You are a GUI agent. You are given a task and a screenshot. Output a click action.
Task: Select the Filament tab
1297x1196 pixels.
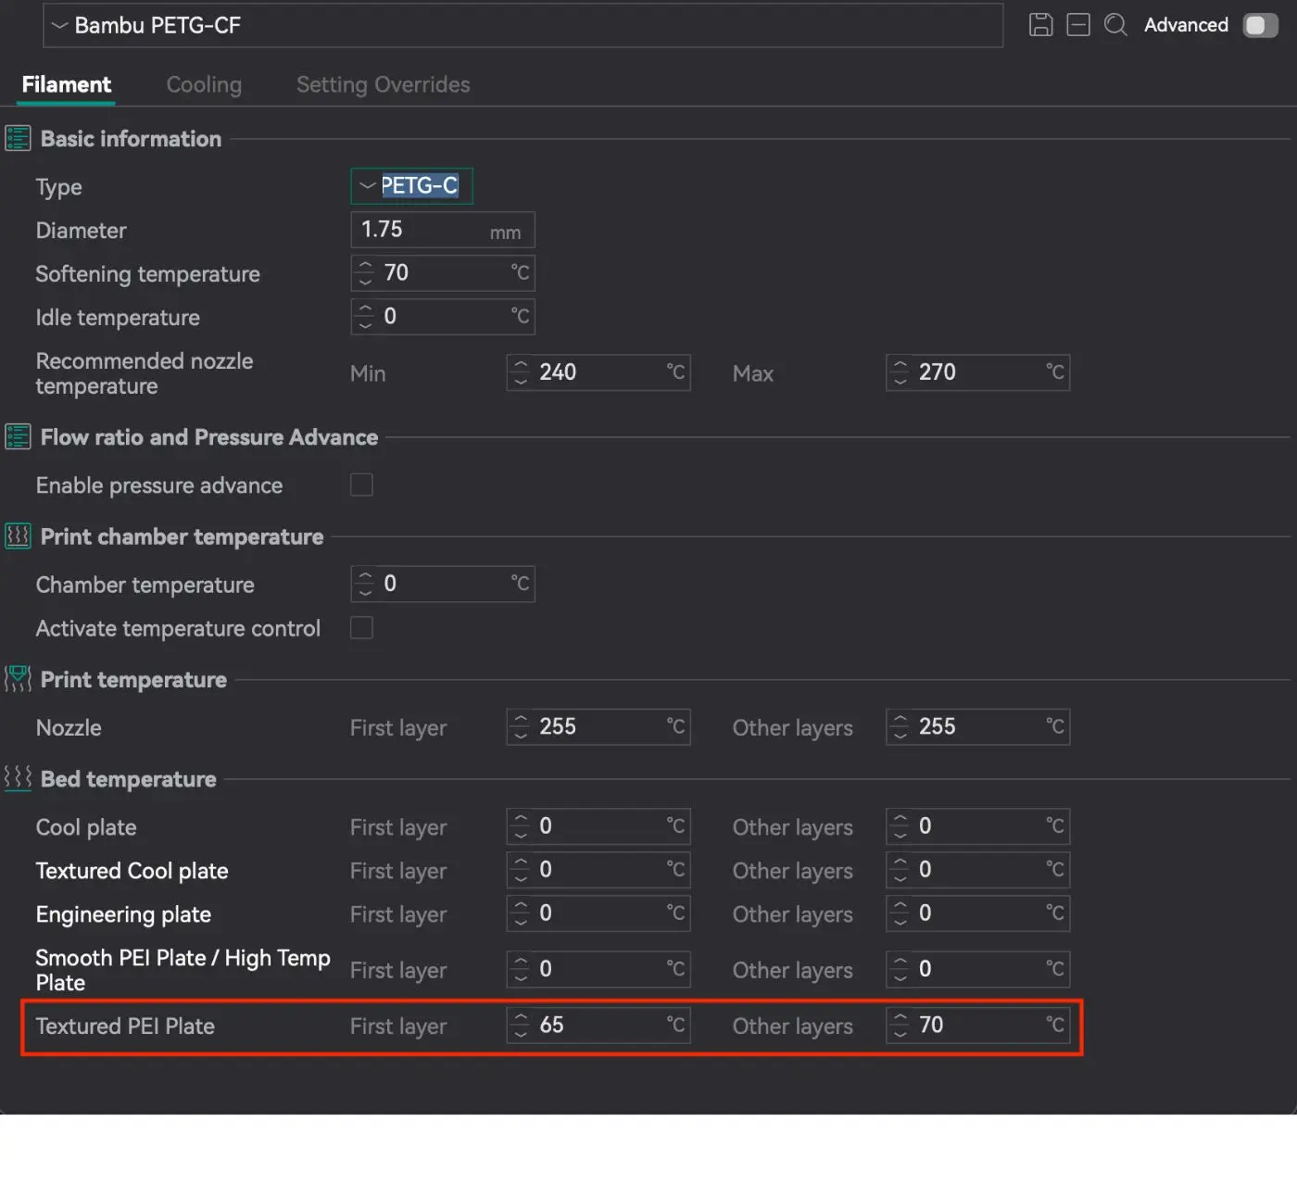click(x=67, y=85)
